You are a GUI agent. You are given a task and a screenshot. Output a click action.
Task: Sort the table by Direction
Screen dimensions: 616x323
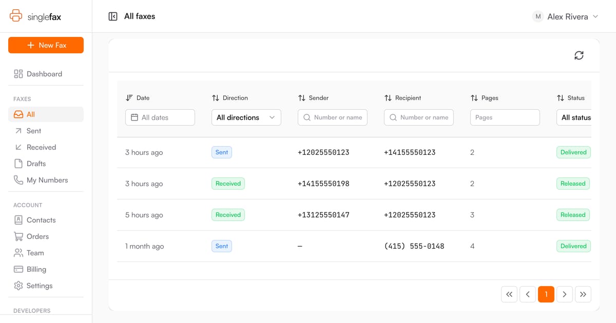(230, 98)
